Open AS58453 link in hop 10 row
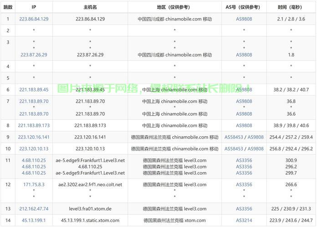The image size is (317, 227). 234,149
